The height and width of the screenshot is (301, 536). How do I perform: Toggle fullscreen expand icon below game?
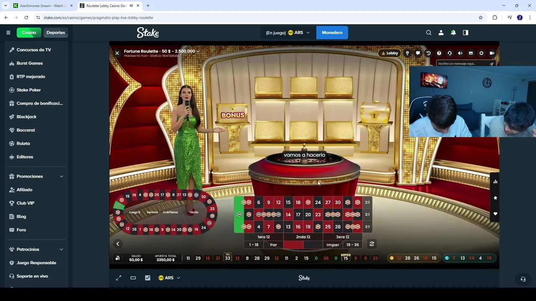[119, 278]
